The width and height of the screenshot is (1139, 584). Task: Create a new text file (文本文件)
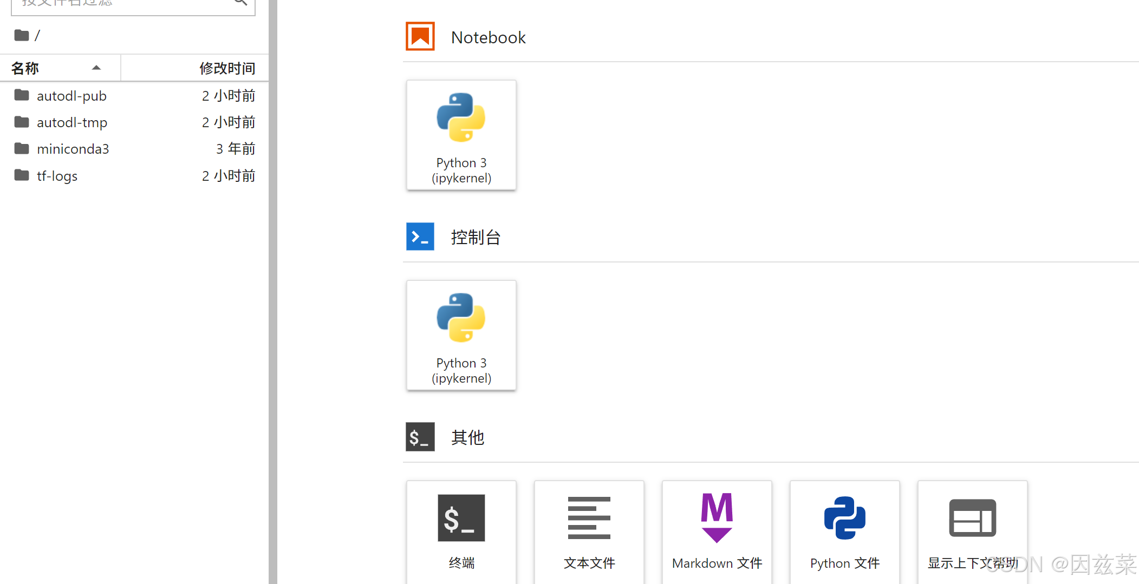tap(589, 533)
